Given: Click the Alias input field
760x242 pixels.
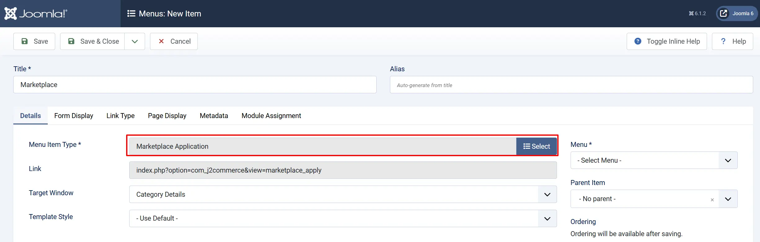Looking at the screenshot, I should tap(571, 85).
